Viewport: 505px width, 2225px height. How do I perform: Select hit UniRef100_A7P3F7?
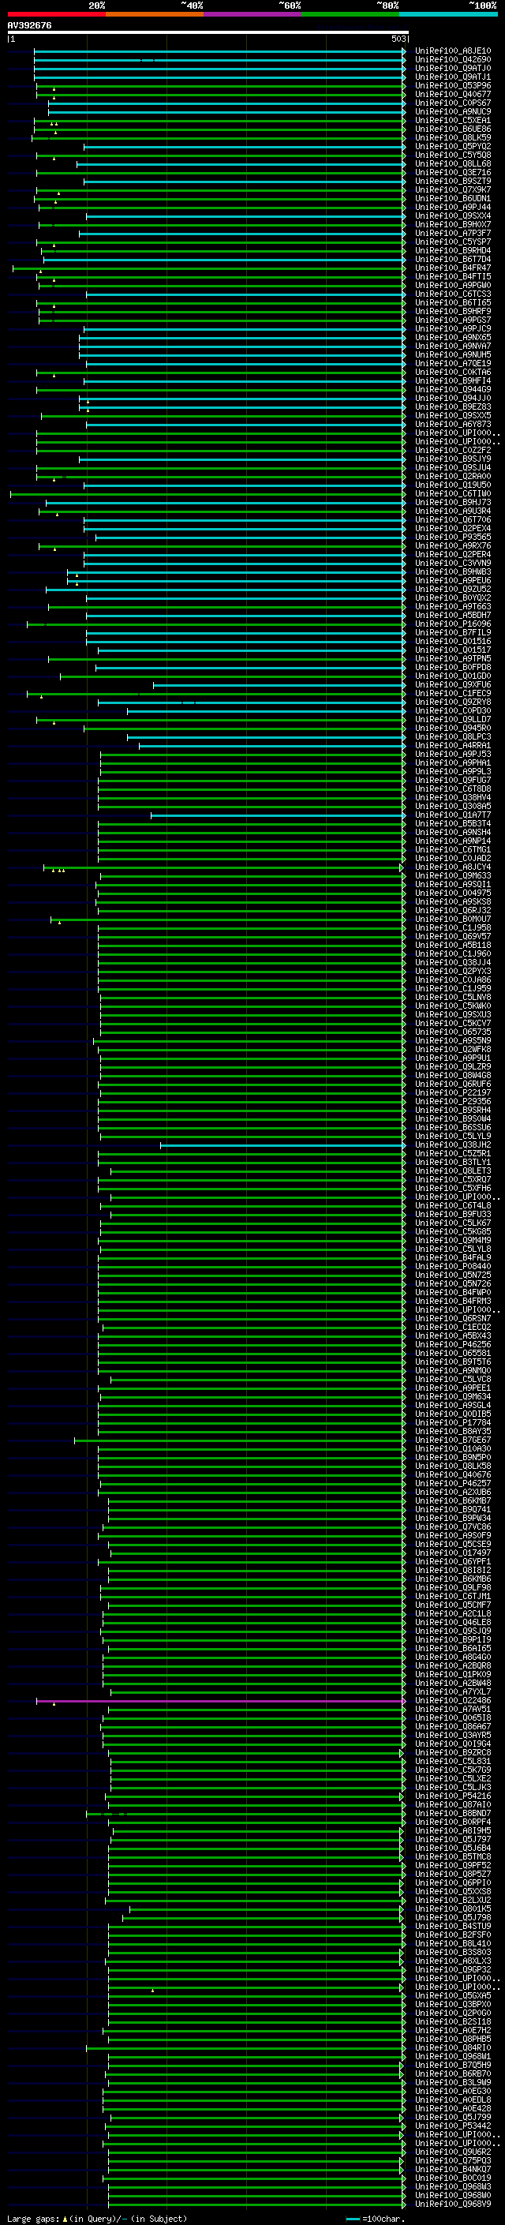point(453,234)
